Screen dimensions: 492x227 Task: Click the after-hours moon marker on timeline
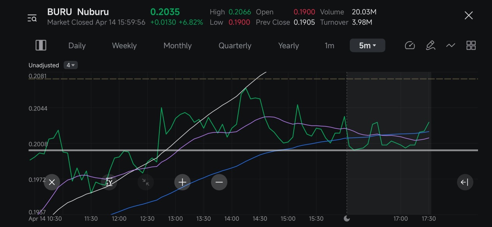point(347,218)
